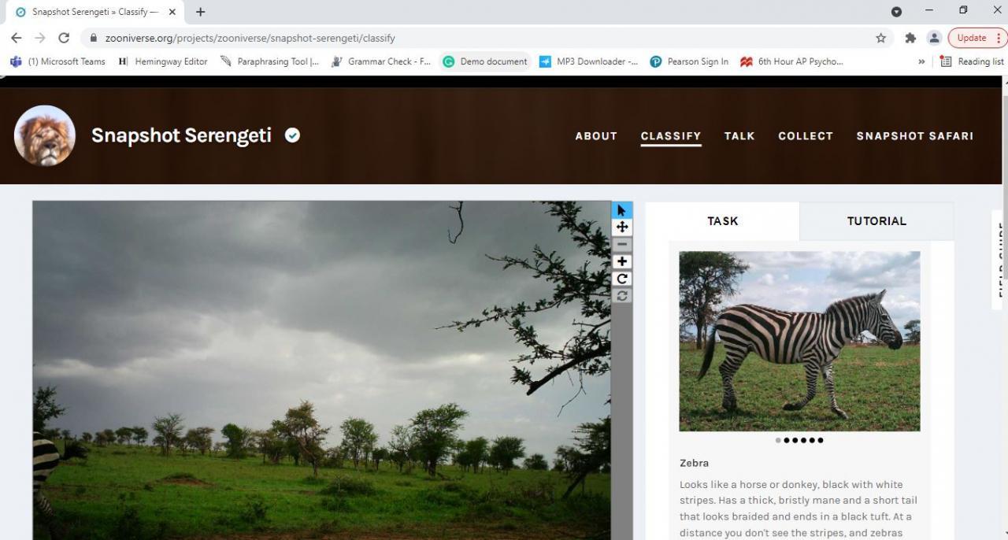1008x540 pixels.
Task: Open the Grammar Check bookmark
Action: (381, 61)
